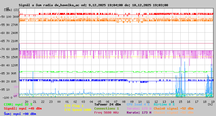Click the '[dBm] [%]' axis units label

click(x=11, y=10)
